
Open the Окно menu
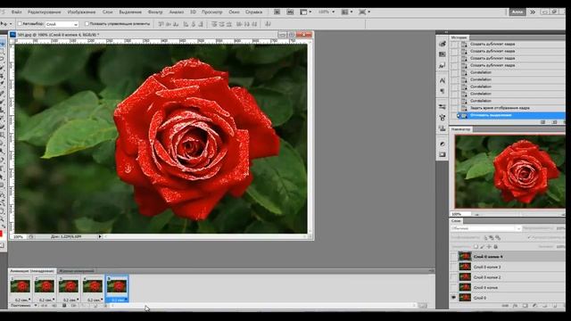point(234,12)
